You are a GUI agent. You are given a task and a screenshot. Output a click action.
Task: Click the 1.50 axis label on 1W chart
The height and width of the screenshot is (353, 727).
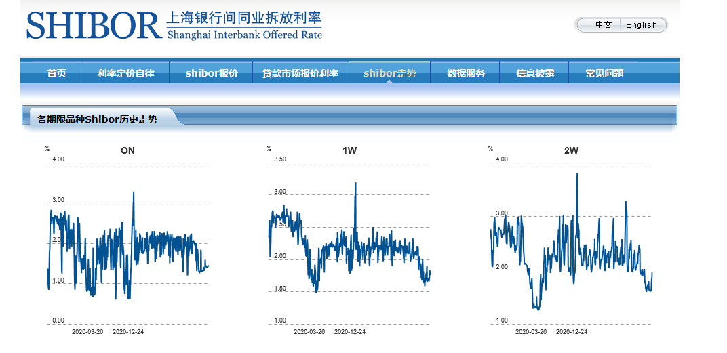pos(281,289)
